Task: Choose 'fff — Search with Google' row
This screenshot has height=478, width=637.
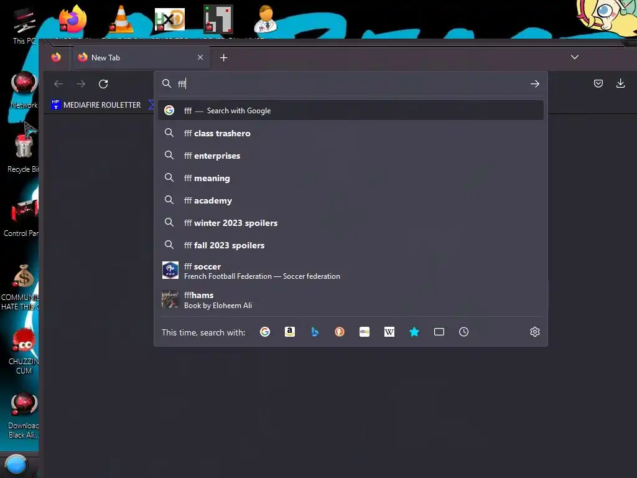Action: (351, 111)
